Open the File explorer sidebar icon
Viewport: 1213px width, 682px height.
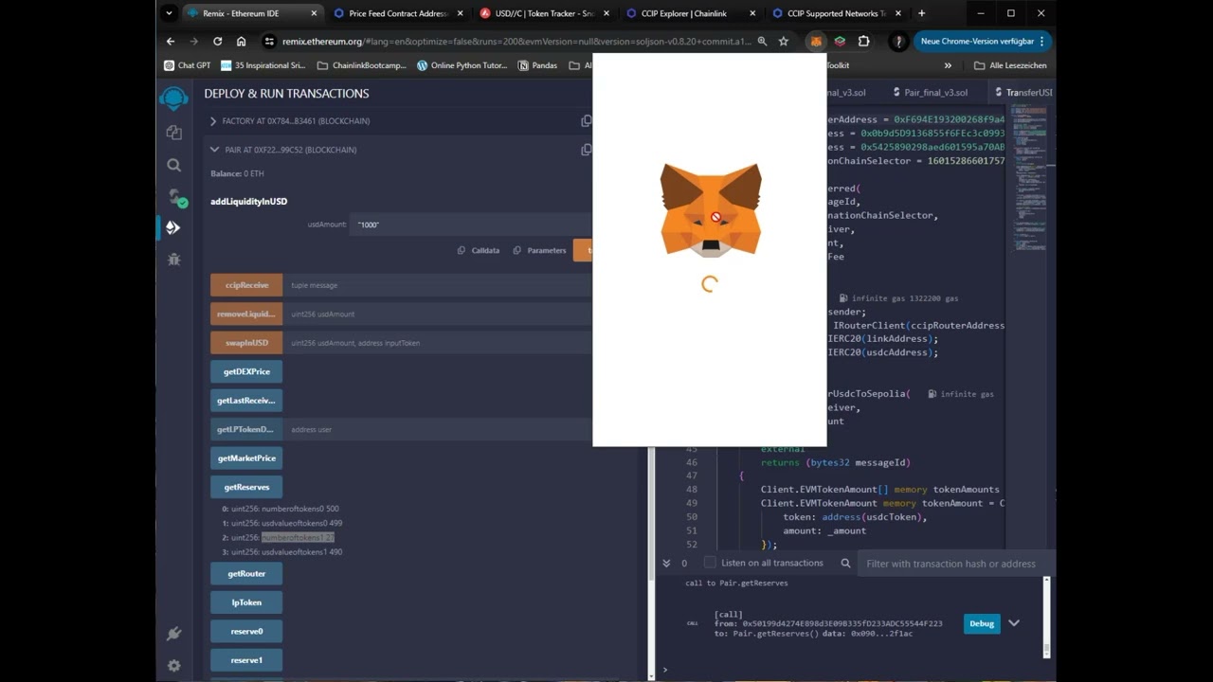(x=173, y=133)
